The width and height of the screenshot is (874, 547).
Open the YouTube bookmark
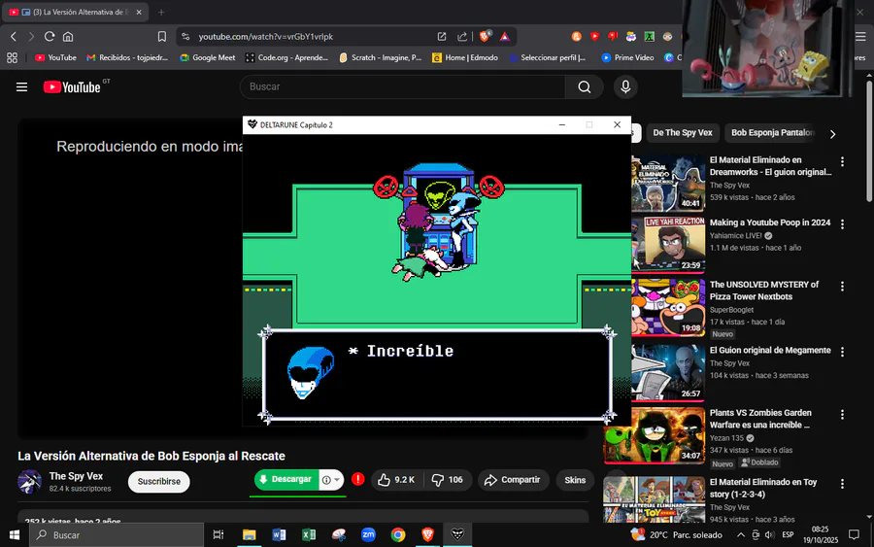tap(55, 57)
